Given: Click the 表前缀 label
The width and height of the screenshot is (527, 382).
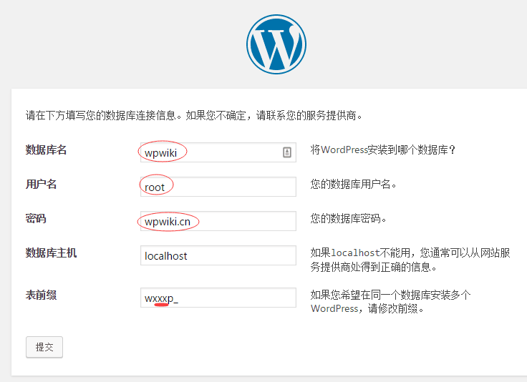Looking at the screenshot, I should (x=41, y=295).
